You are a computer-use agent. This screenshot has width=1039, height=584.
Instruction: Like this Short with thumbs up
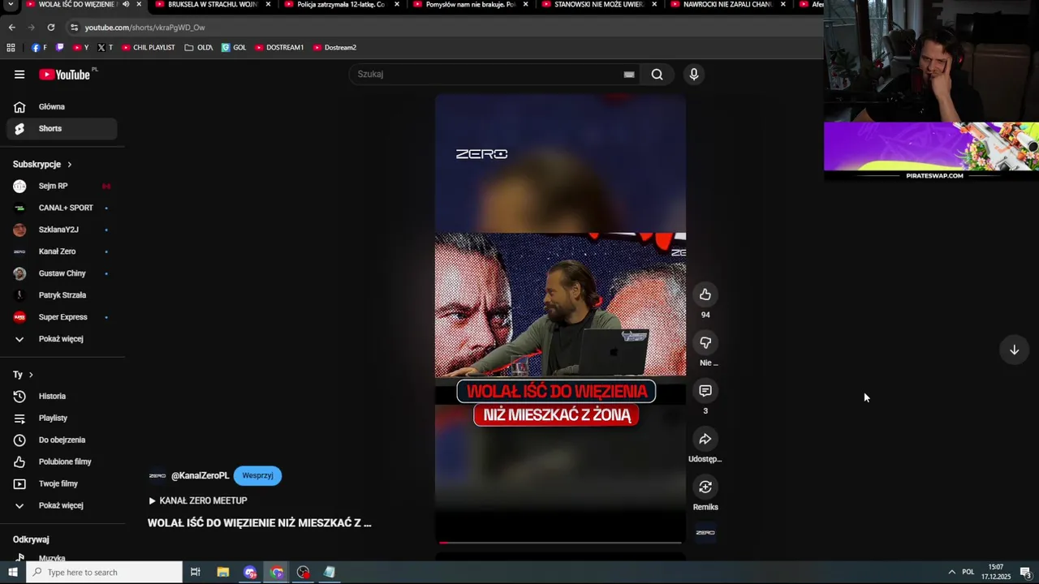coord(705,294)
